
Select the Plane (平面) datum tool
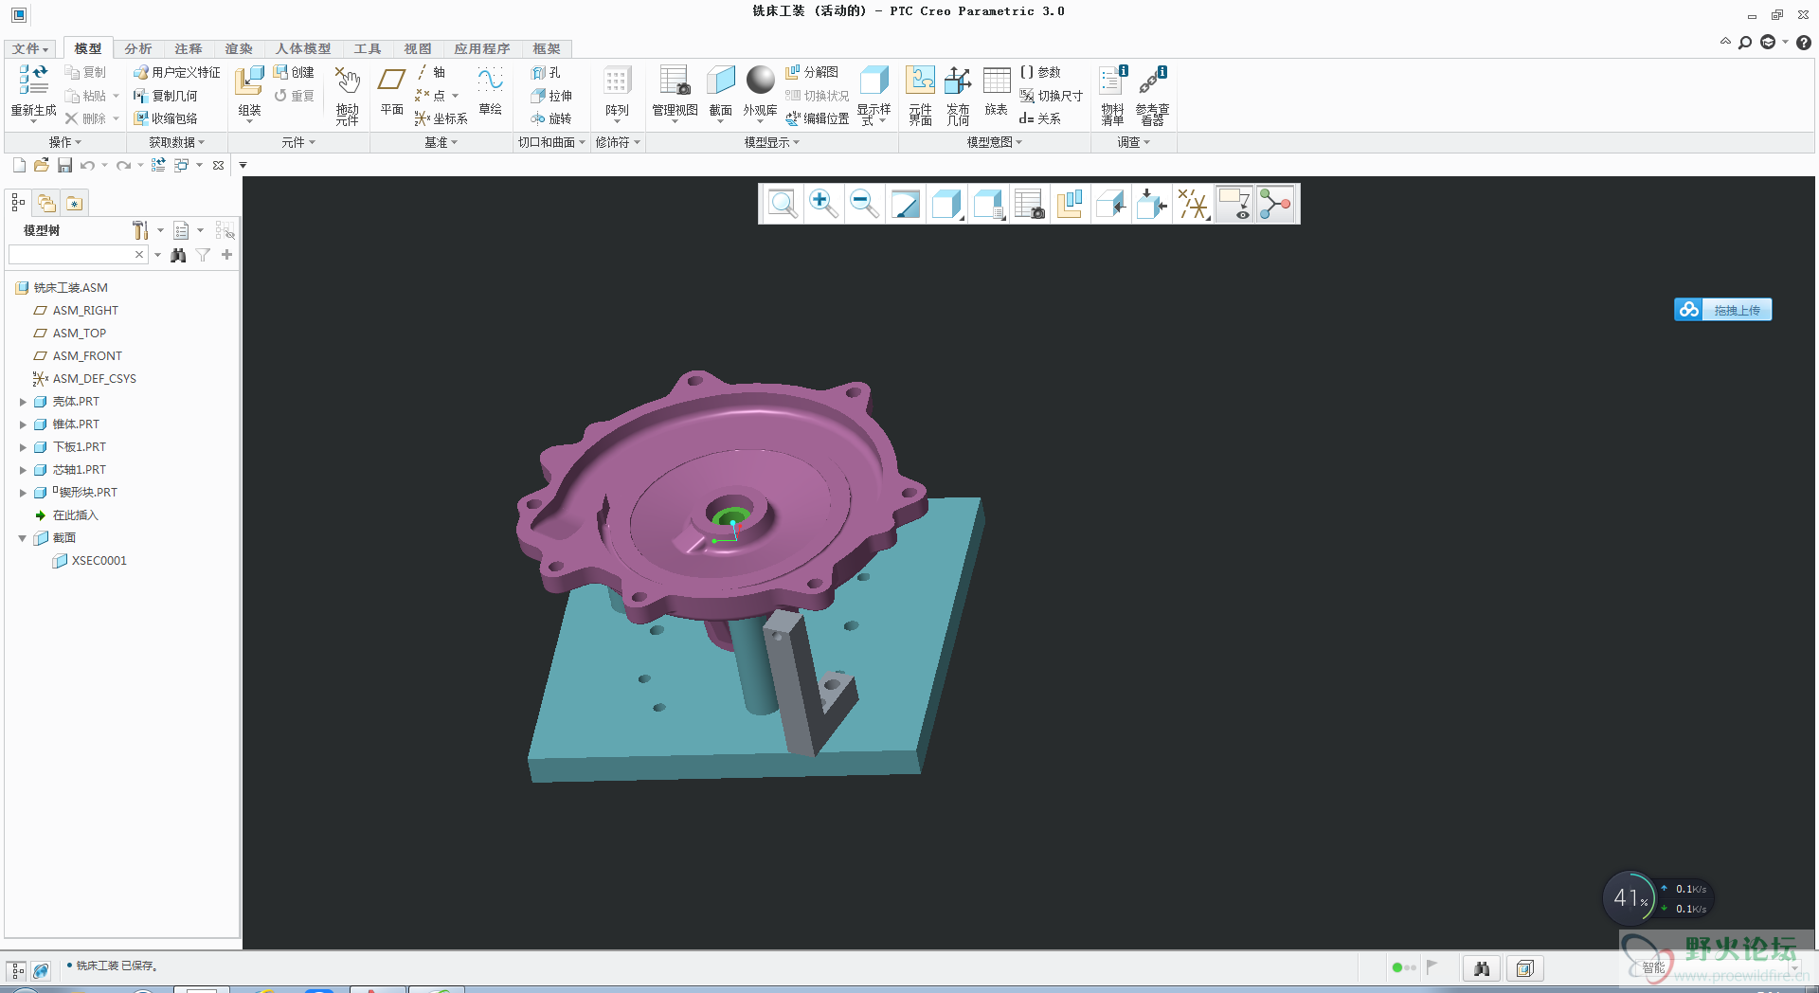click(x=392, y=80)
